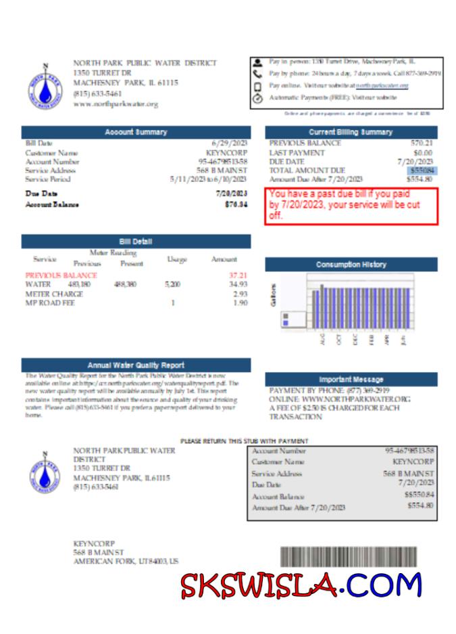The width and height of the screenshot is (456, 634).
Task: Click the PREVIOUS BALANCE row in Bill Detail
Action: click(61, 275)
